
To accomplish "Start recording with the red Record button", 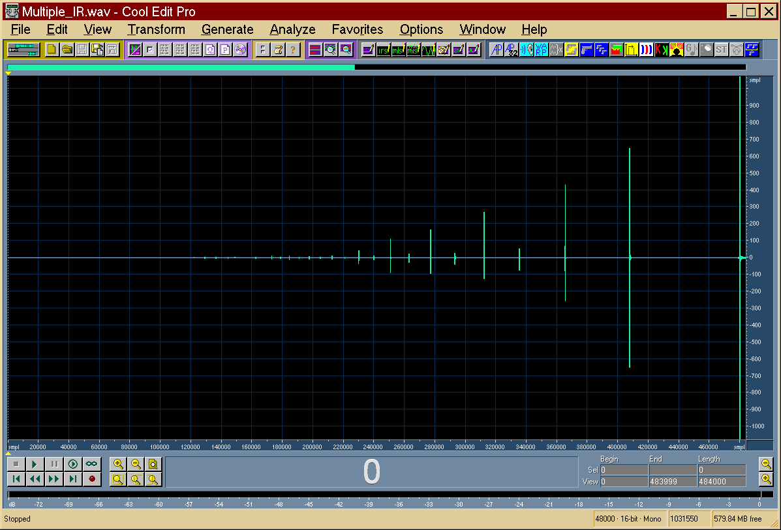I will (91, 478).
